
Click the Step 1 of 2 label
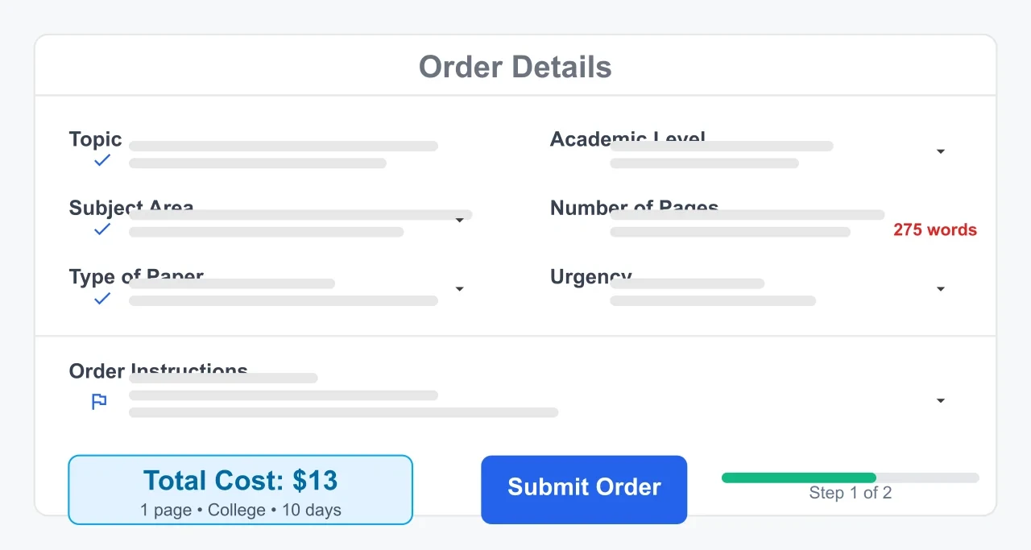(x=850, y=493)
